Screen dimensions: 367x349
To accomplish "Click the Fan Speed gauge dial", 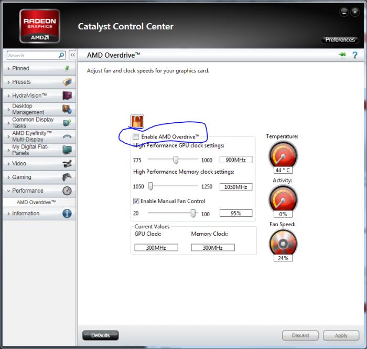I will tap(283, 243).
